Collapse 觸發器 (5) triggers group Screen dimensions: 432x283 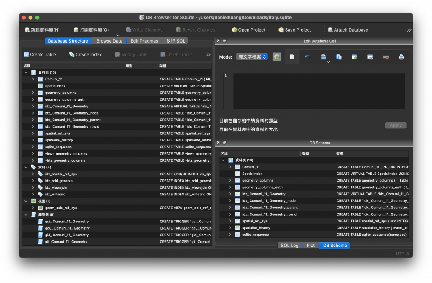pos(26,214)
